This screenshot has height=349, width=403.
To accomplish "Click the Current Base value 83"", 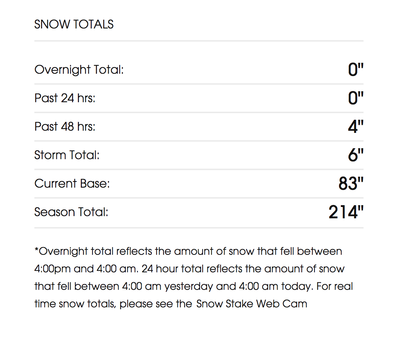I will (x=351, y=184).
